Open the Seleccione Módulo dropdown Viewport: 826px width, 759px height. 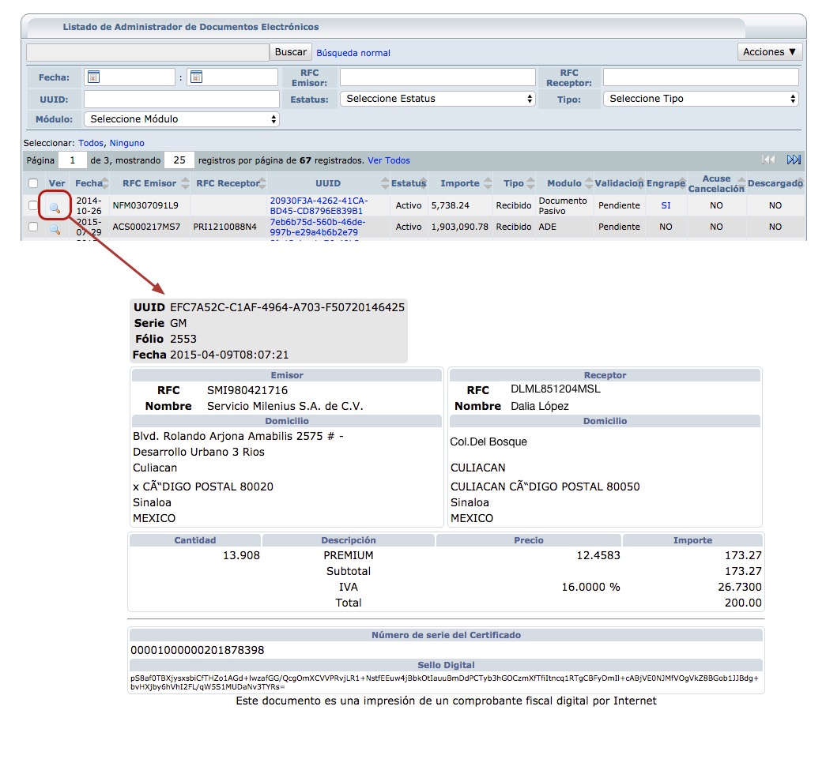(181, 119)
